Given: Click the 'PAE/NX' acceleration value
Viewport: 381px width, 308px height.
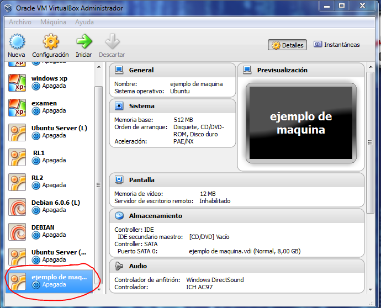Looking at the screenshot, I should tap(183, 141).
